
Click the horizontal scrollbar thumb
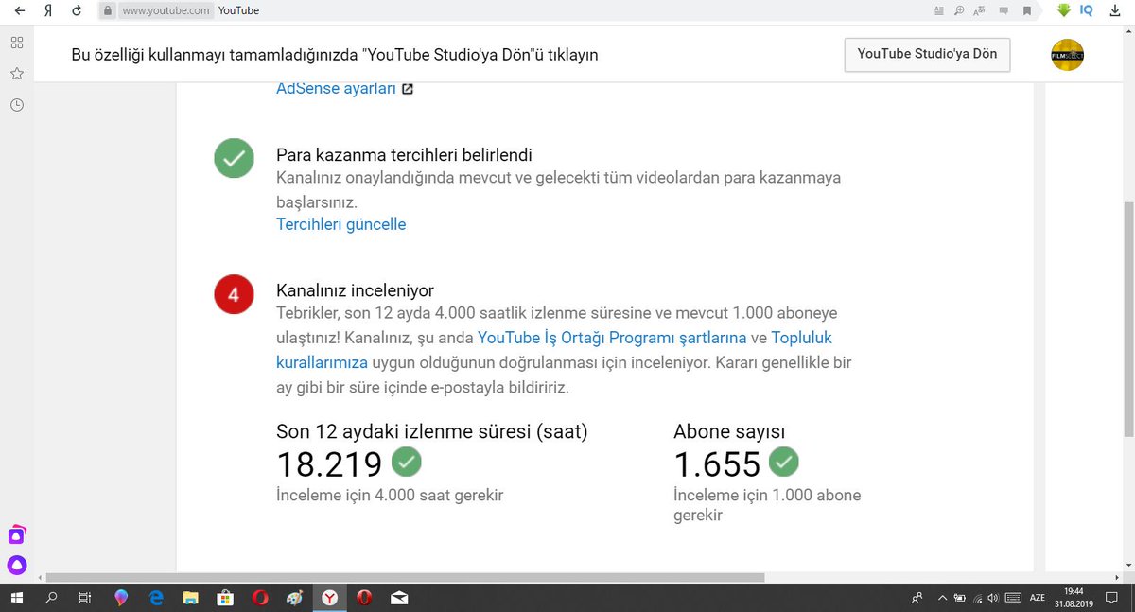(405, 577)
